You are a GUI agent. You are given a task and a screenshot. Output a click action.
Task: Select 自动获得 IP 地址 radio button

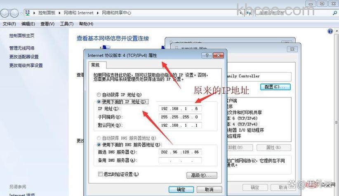click(x=99, y=94)
